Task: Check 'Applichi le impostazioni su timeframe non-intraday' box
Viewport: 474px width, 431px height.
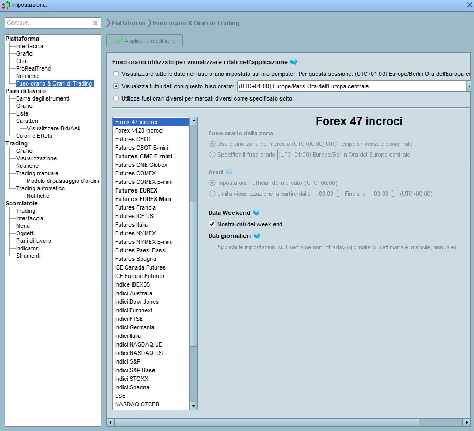Action: pos(212,247)
